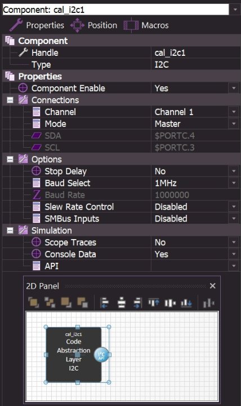
Task: Collapse the Options section
Action: click(10, 159)
